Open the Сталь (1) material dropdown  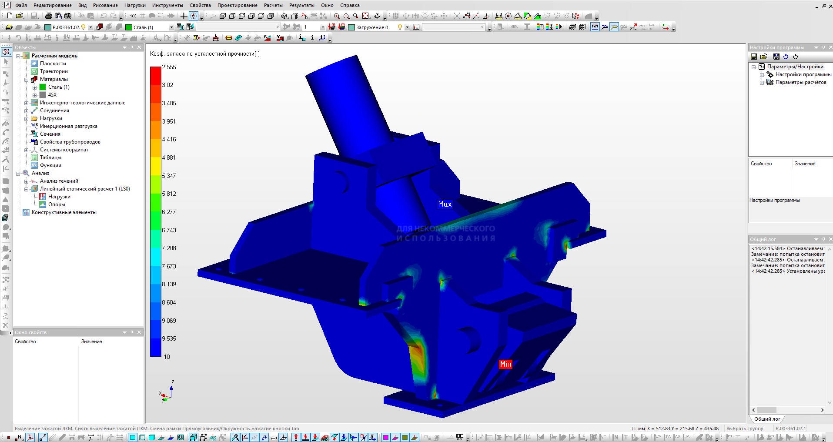(171, 27)
